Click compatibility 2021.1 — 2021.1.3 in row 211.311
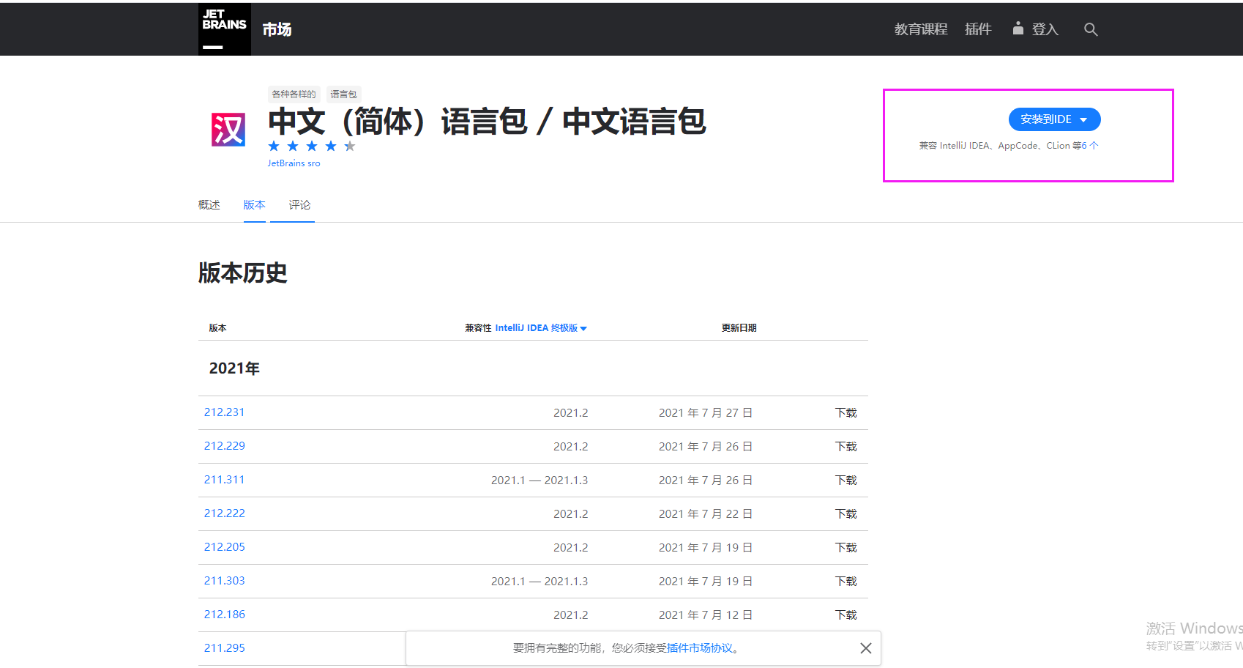Screen dimensions: 1243x668 point(540,480)
